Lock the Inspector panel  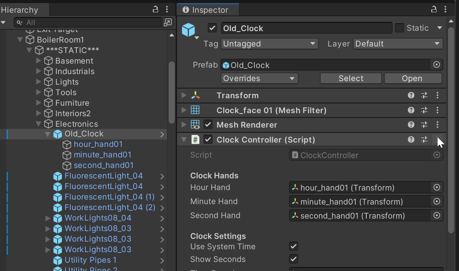pos(434,9)
